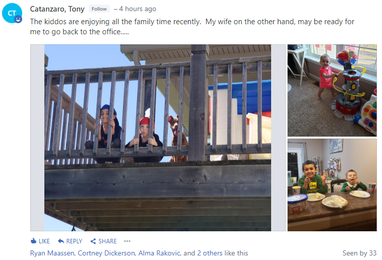Click the thumbs-up Like icon

33,241
